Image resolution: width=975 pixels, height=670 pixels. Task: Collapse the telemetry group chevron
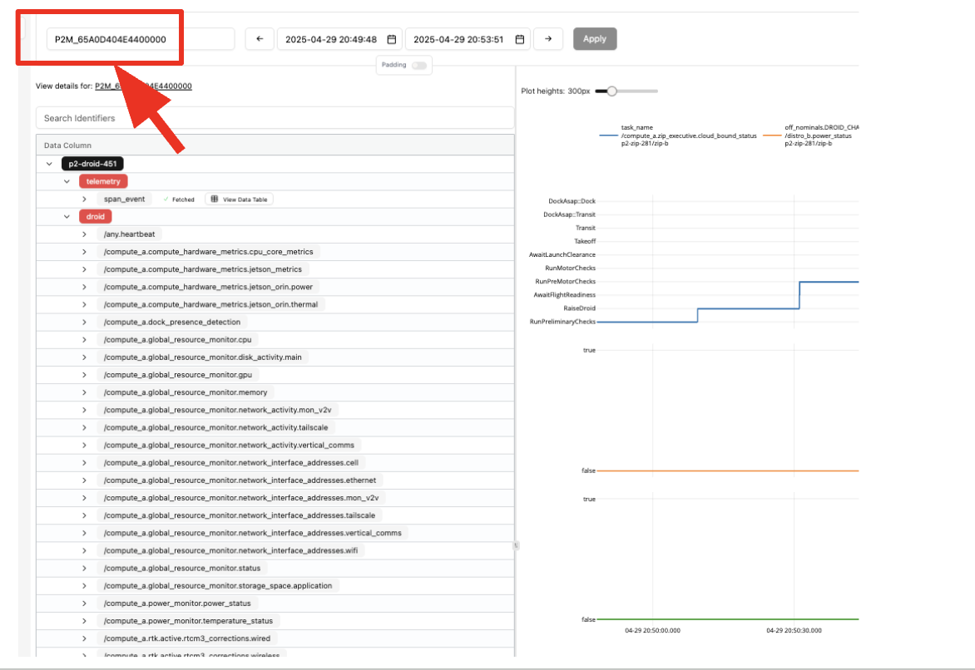[x=67, y=181]
